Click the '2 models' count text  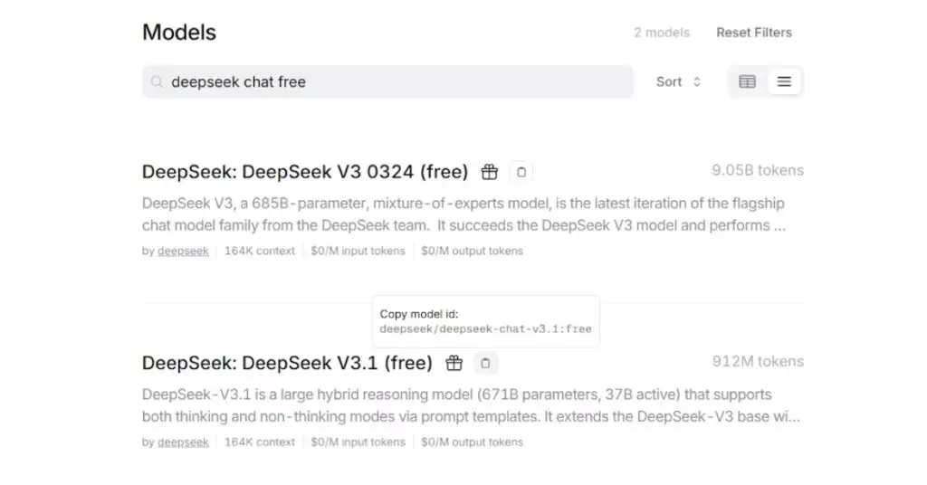(662, 33)
